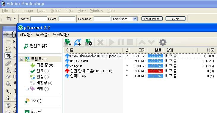This screenshot has height=113, width=217.
Task: Select 활성 (2) category
Action: pyautogui.click(x=40, y=77)
